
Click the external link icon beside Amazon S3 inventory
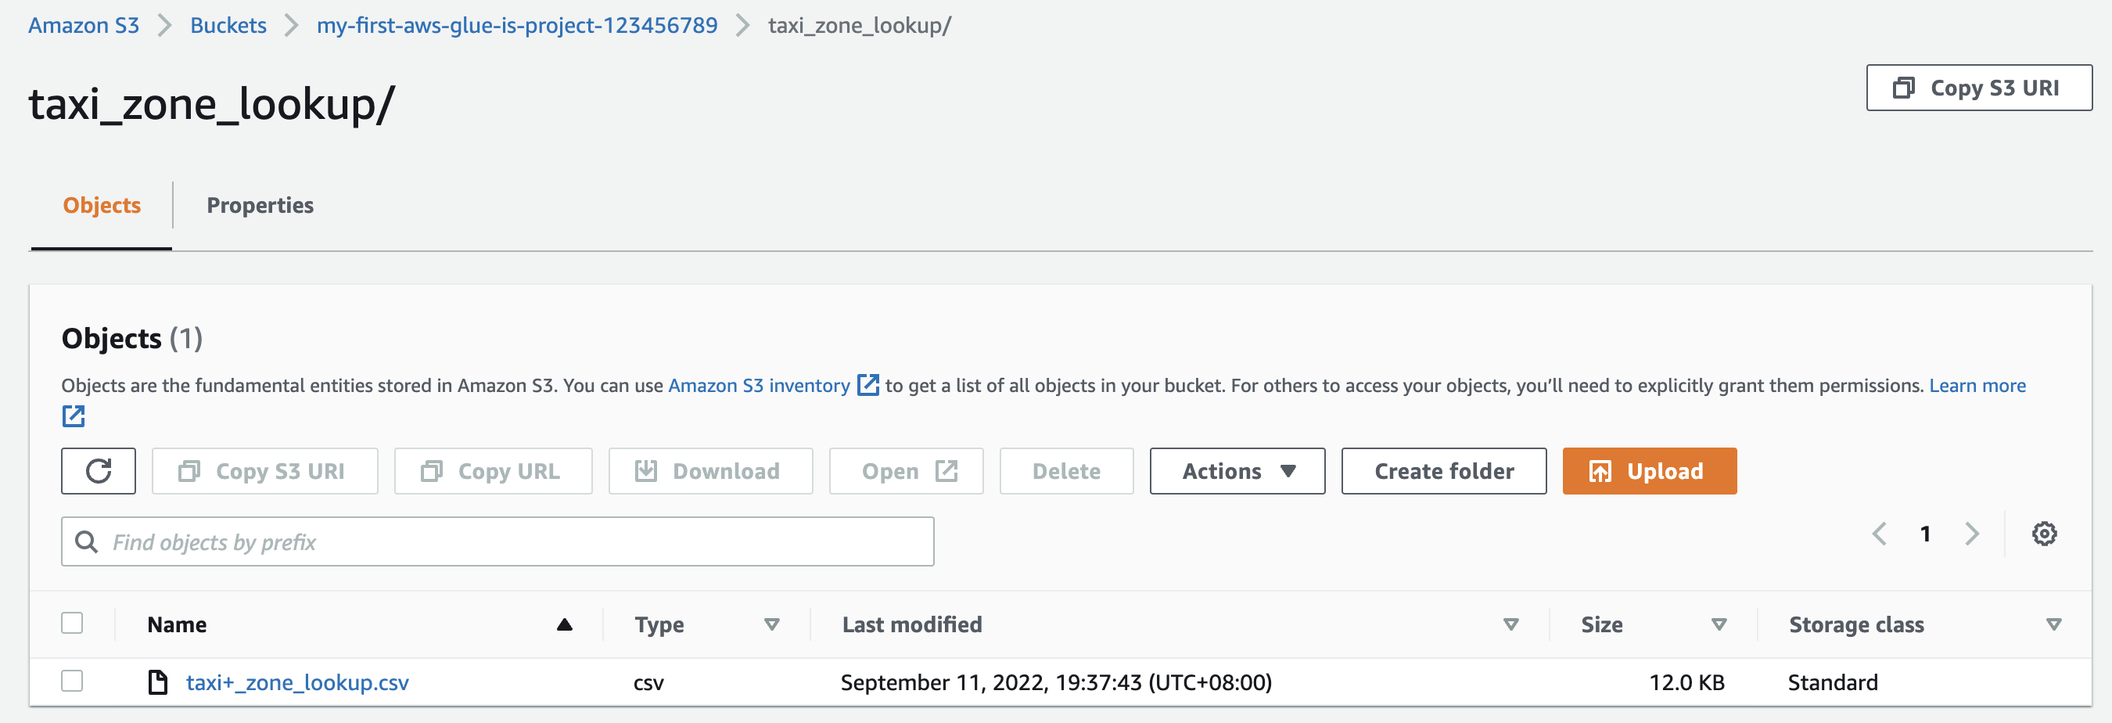point(867,384)
